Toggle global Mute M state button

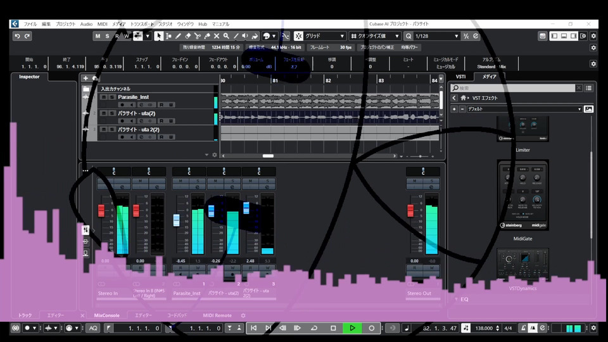click(98, 36)
